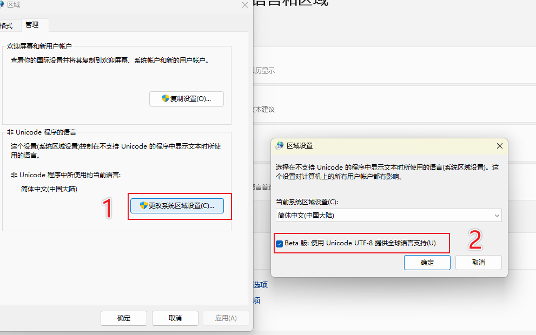Click 当前系统区域设置(C): label

(x=307, y=202)
